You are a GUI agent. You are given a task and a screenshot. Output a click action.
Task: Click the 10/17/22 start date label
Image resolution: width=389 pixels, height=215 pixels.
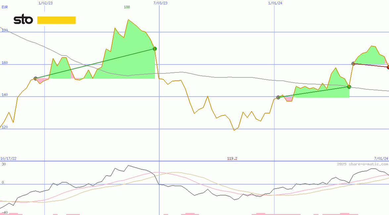tap(8, 158)
